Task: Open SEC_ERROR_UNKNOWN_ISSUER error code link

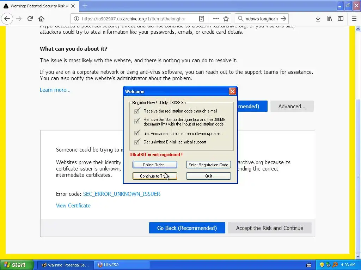Action: click(x=122, y=194)
